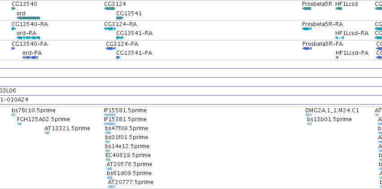Viewport: 382px width, 189px height.
Task: Click the IP15581.5prime EST glyph
Action: [110, 115]
